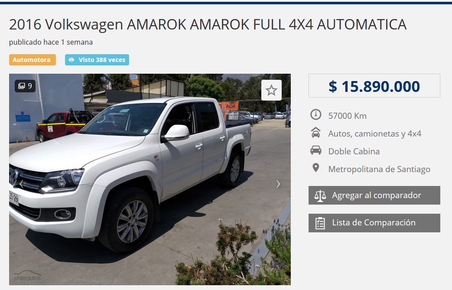
Task: Click the chileautos watermark logo
Action: coord(27,276)
